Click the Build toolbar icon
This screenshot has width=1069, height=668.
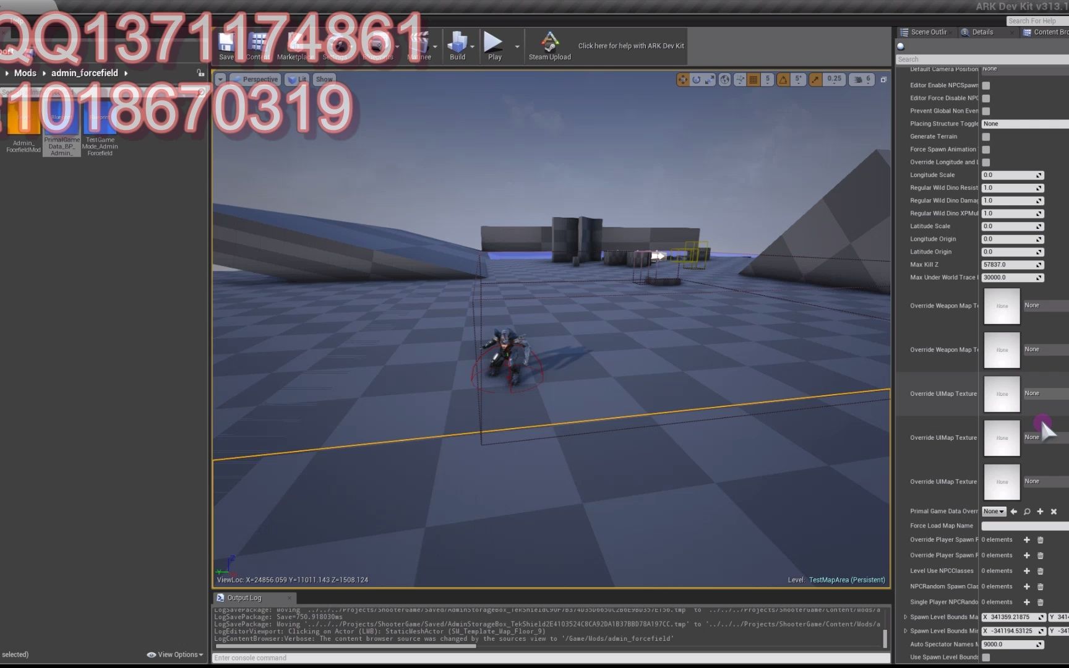tap(458, 43)
